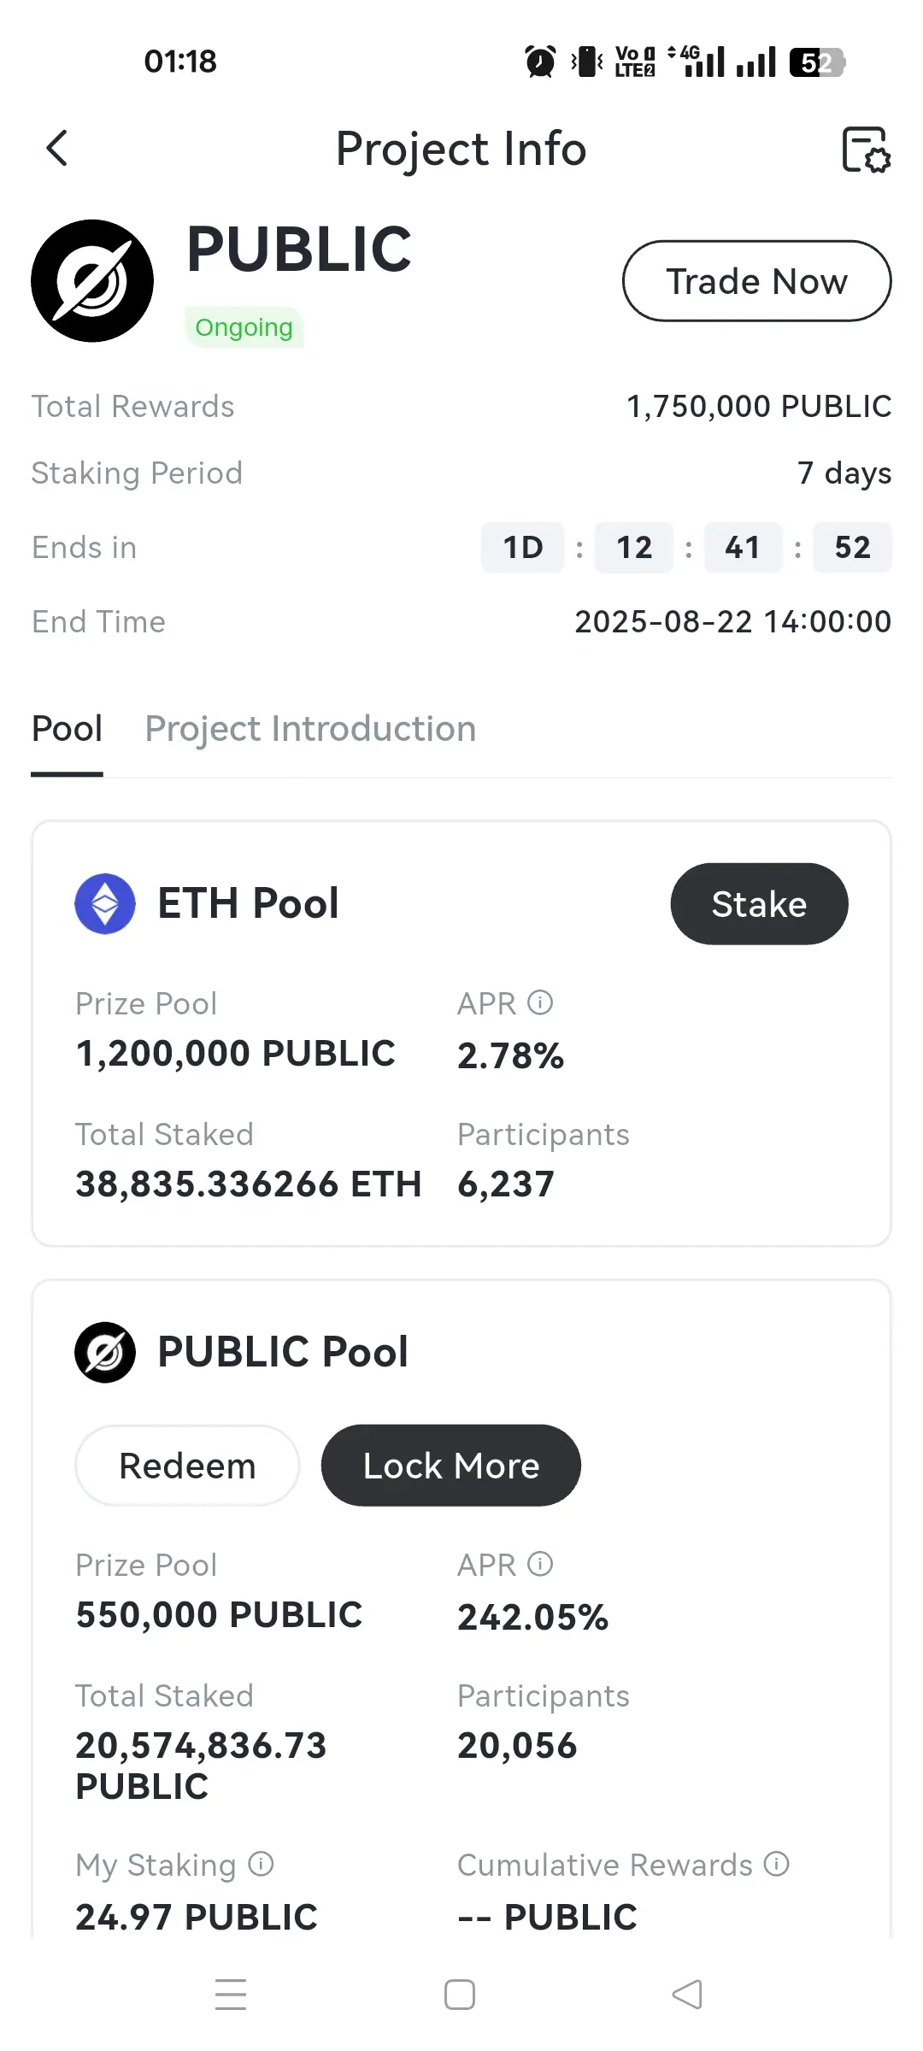Tap the PUBLIC Pool token icon
Image resolution: width=923 pixels, height=2051 pixels.
pos(105,1352)
